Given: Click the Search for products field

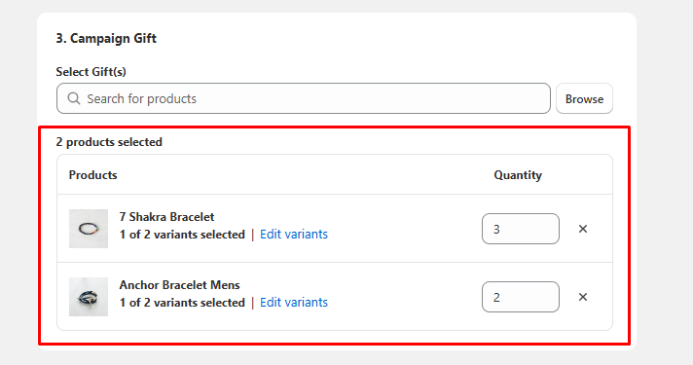Looking at the screenshot, I should (304, 98).
